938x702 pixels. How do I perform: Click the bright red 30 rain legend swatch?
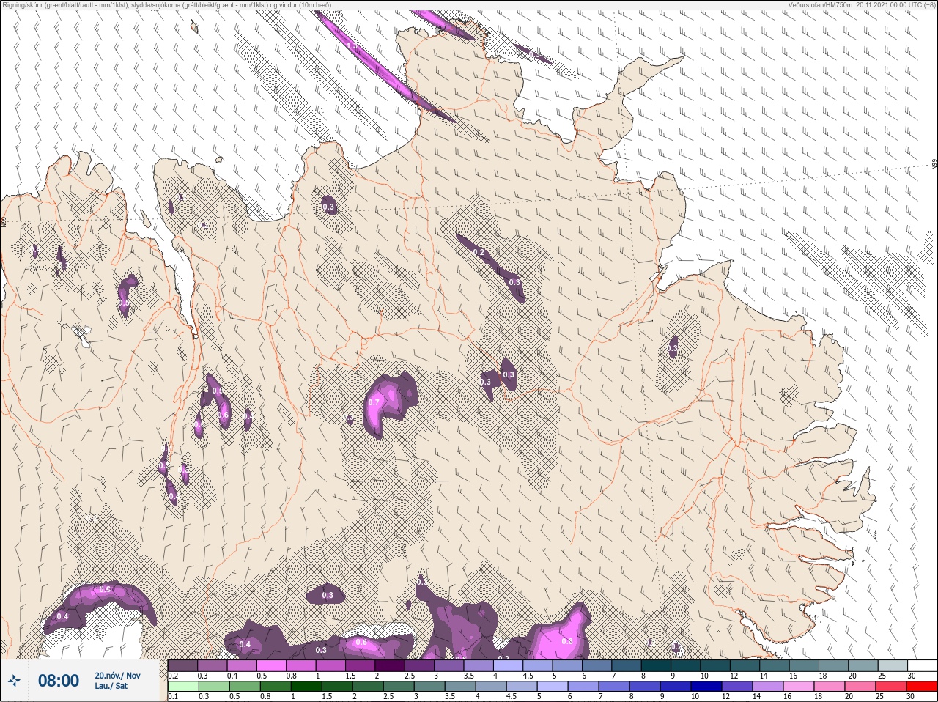pyautogui.click(x=922, y=687)
